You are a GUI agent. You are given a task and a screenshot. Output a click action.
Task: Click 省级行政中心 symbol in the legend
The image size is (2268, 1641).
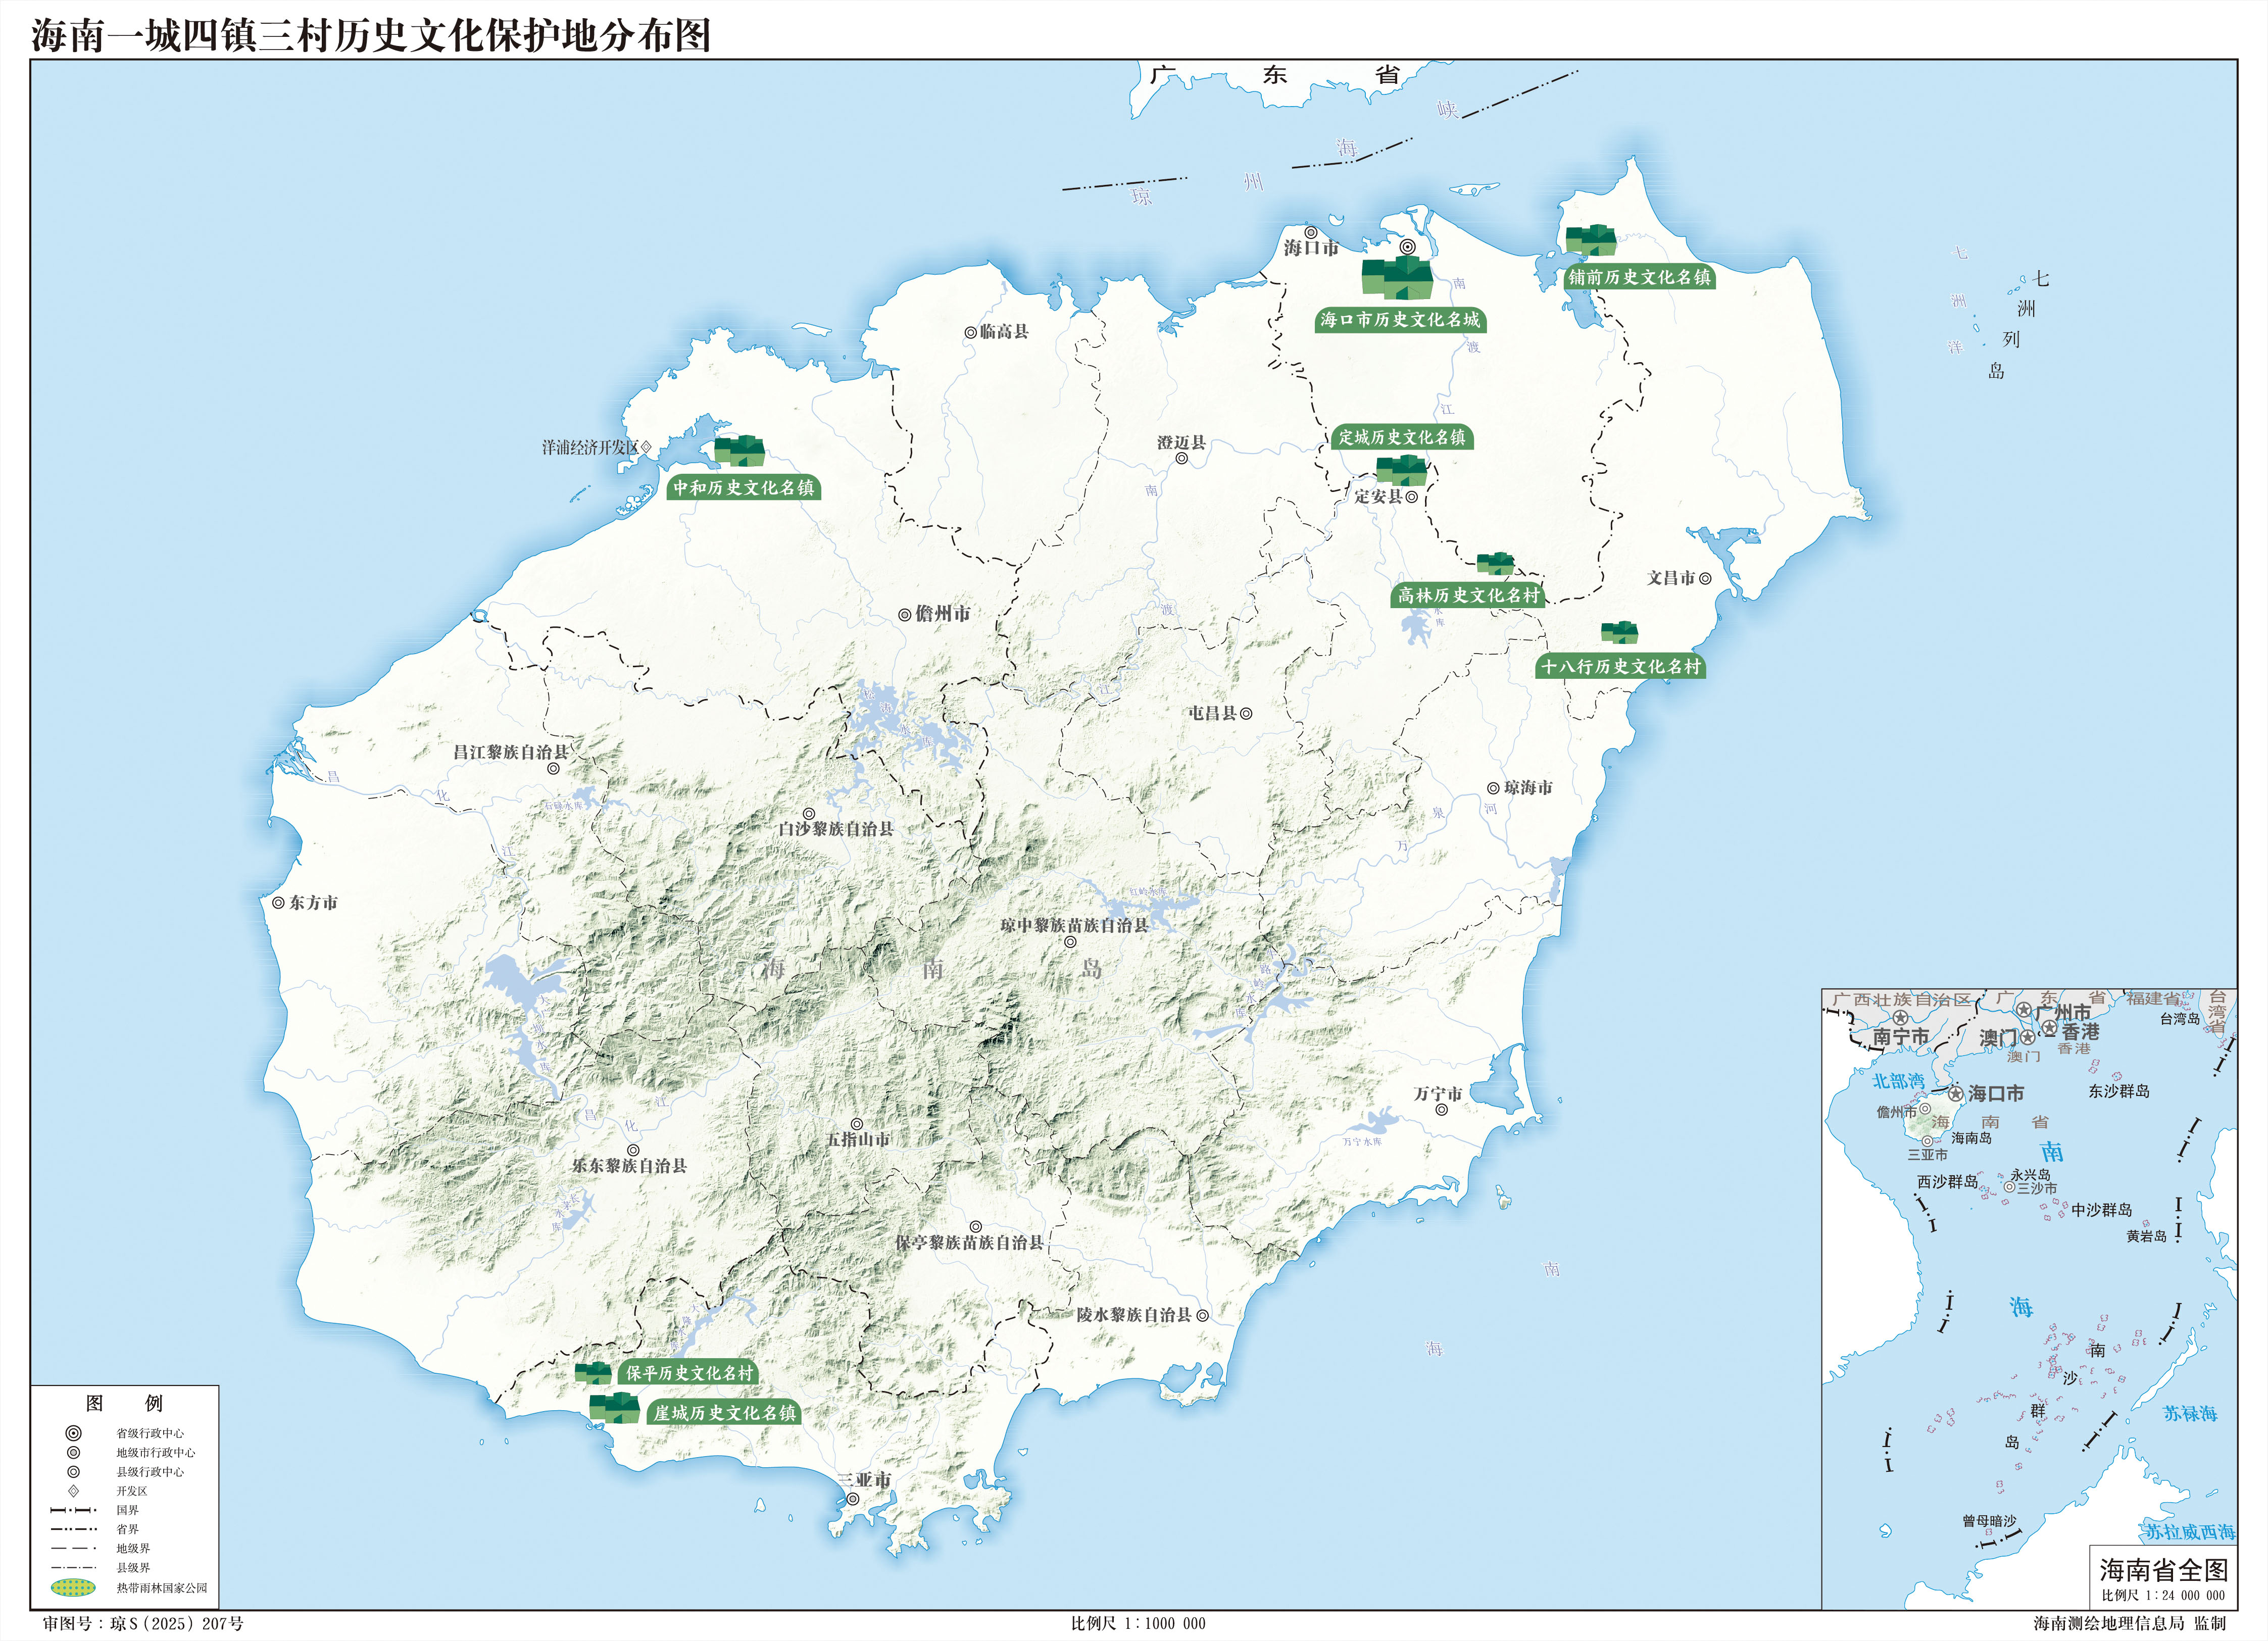click(73, 1433)
